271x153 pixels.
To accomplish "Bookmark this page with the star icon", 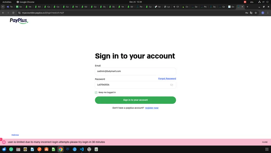I will [256, 13].
